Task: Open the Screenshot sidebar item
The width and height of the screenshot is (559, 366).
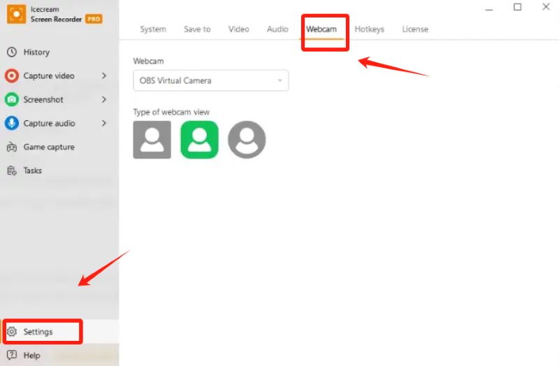Action: [59, 99]
